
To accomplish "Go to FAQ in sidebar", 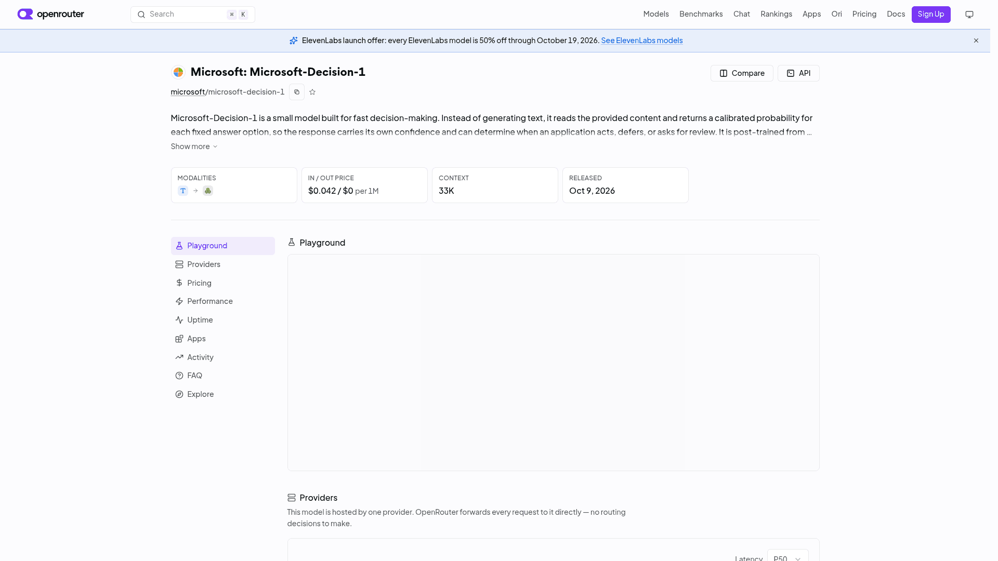I will pyautogui.click(x=223, y=376).
